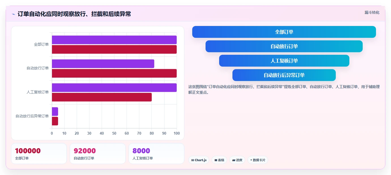
Task: Click the 92000 stat value
Action: coord(85,151)
